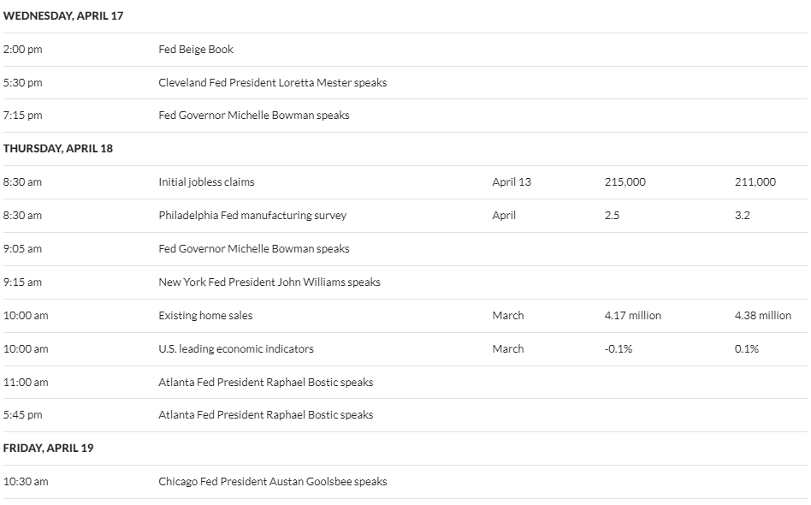Click Philadelphia Fed manufacturing survey

[x=252, y=215]
